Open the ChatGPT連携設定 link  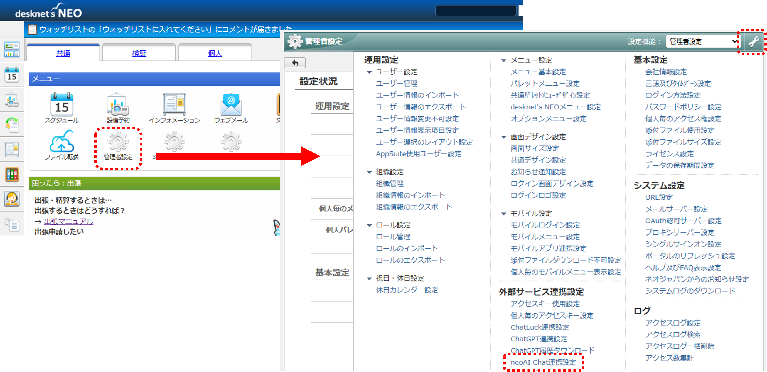(539, 339)
